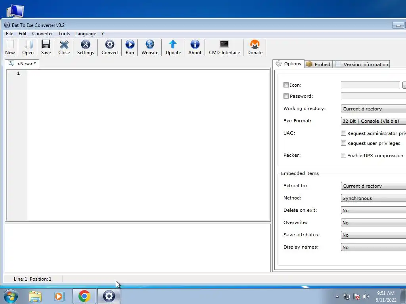
Task: Click the Convert gear icon
Action: (x=110, y=47)
